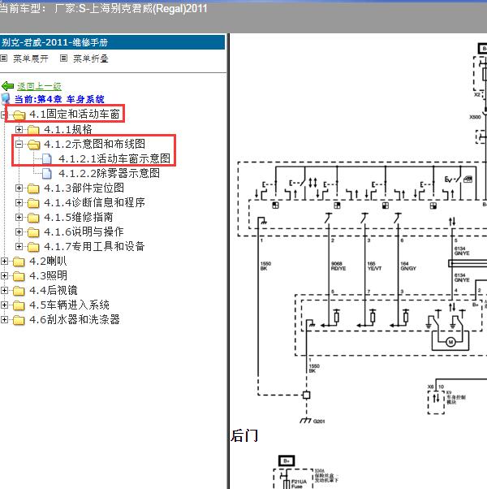Click folder icon of 4.1.2示意图和布线图
This screenshot has width=487, height=489.
pos(33,145)
